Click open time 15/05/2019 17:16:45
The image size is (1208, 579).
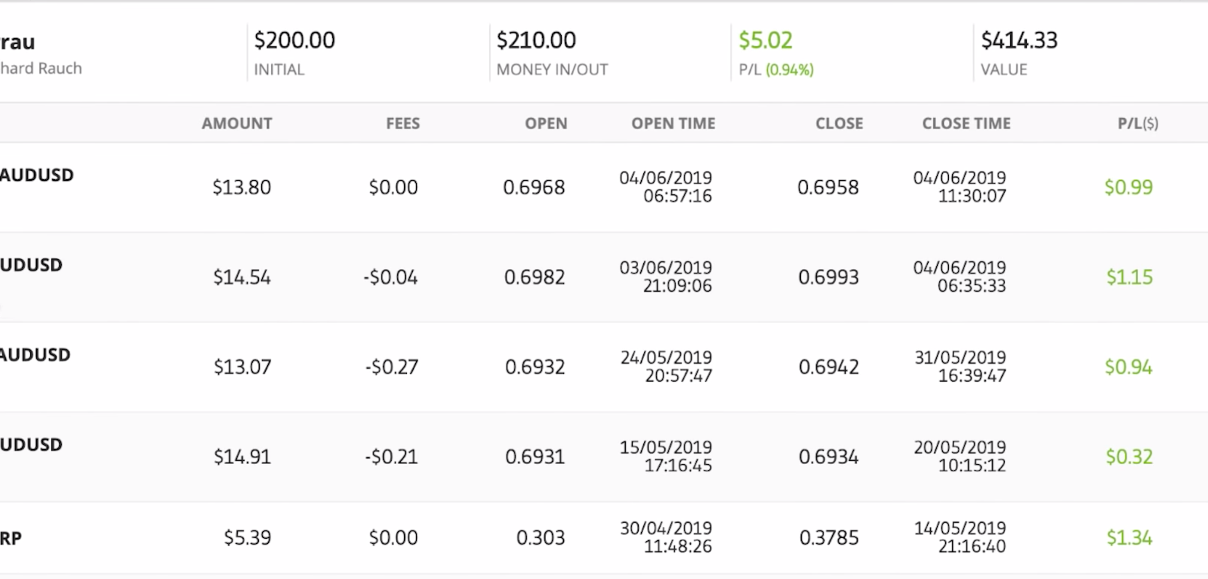[665, 456]
